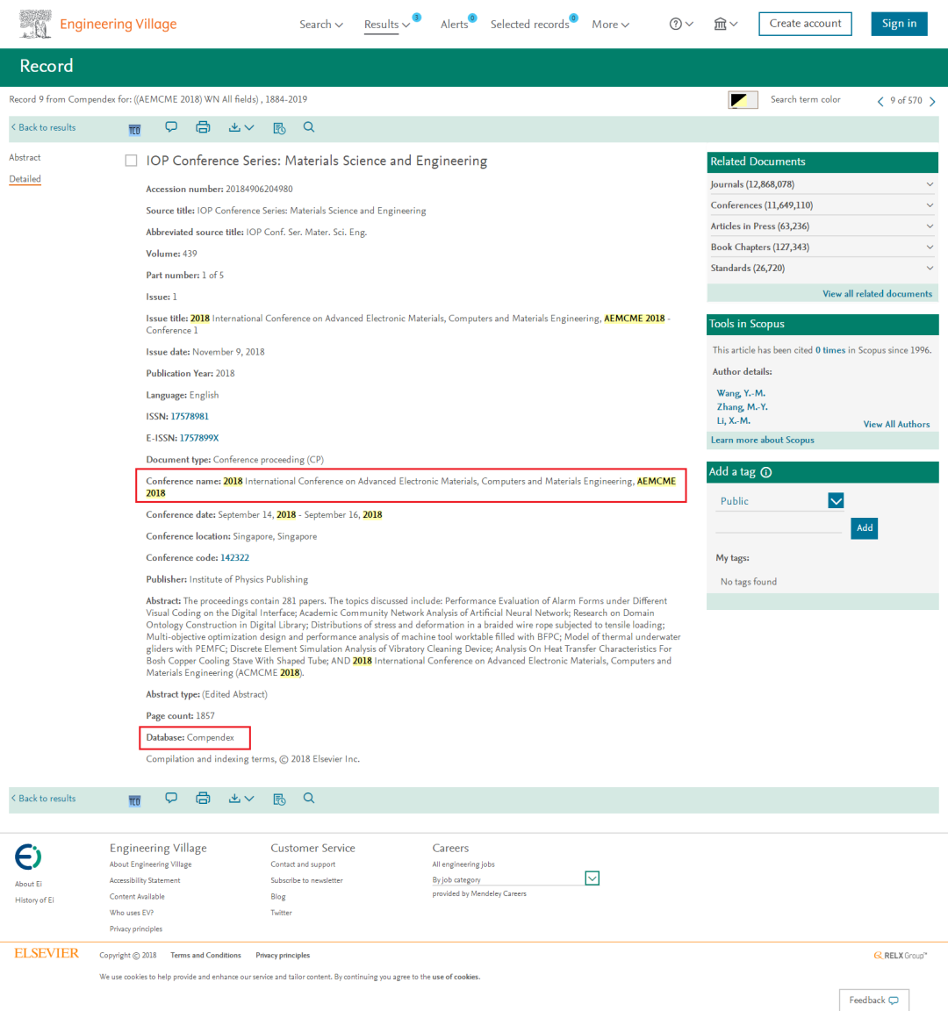This screenshot has height=1011, width=948.
Task: Click the bottom toolbar full-text icon
Action: coord(134,800)
